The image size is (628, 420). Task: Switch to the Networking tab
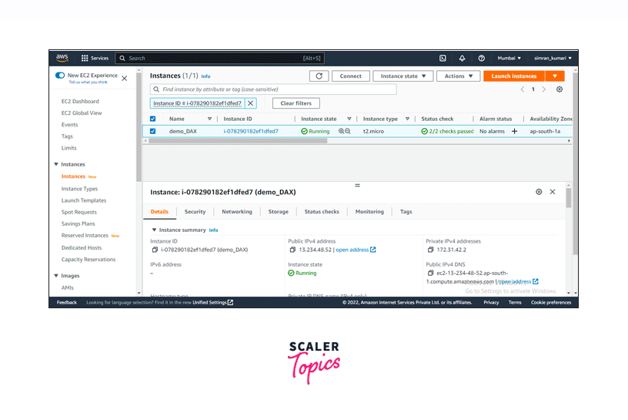coord(236,212)
